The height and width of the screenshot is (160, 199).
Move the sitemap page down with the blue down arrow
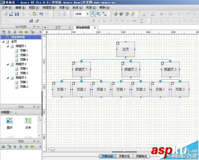coord(15,32)
